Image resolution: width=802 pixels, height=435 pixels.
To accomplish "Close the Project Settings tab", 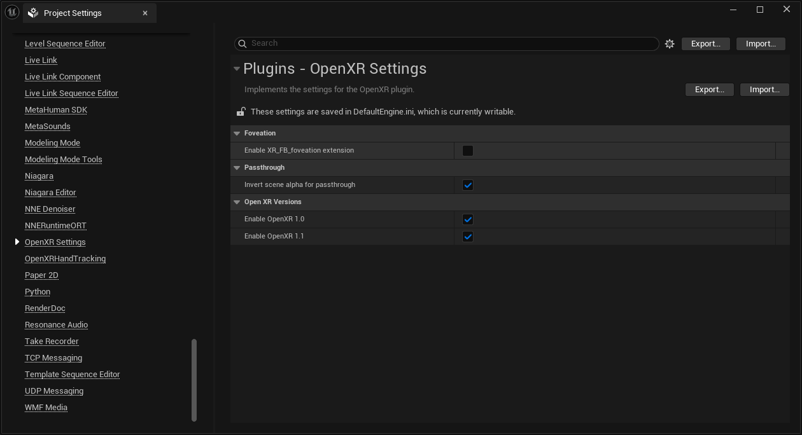I will tap(145, 13).
